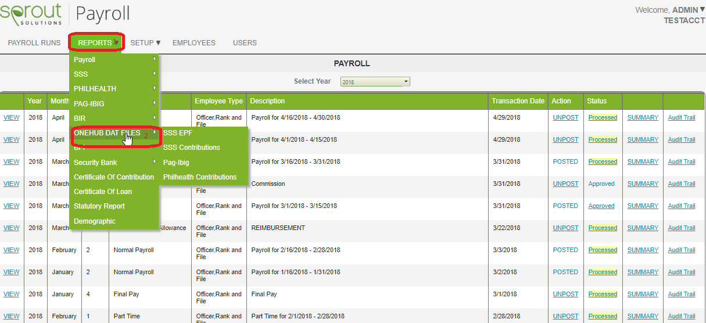Viewport: 706px width, 323px height.
Task: Click UNPOST for the Commission row
Action: coord(565,184)
